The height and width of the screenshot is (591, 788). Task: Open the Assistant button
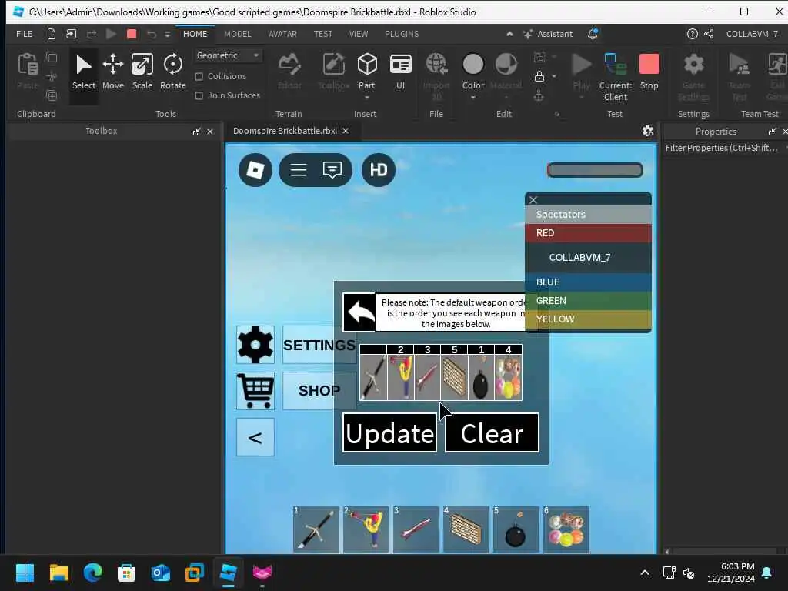548,34
